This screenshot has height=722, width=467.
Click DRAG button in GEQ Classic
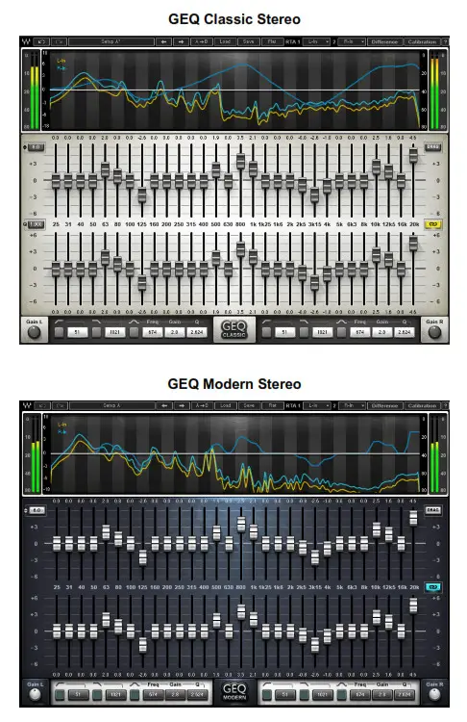(432, 147)
